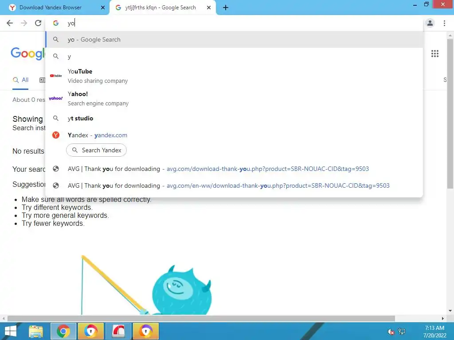Select the 'yt studio' suggestion
This screenshot has width=454, height=340.
[x=234, y=118]
